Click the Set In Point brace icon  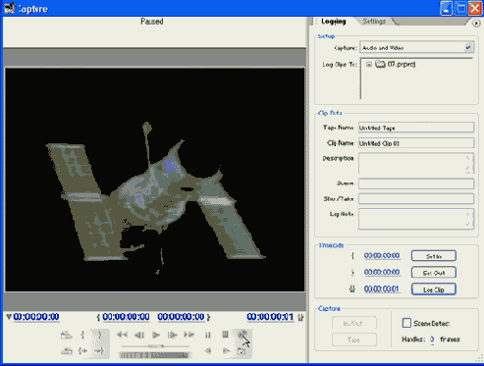click(82, 335)
